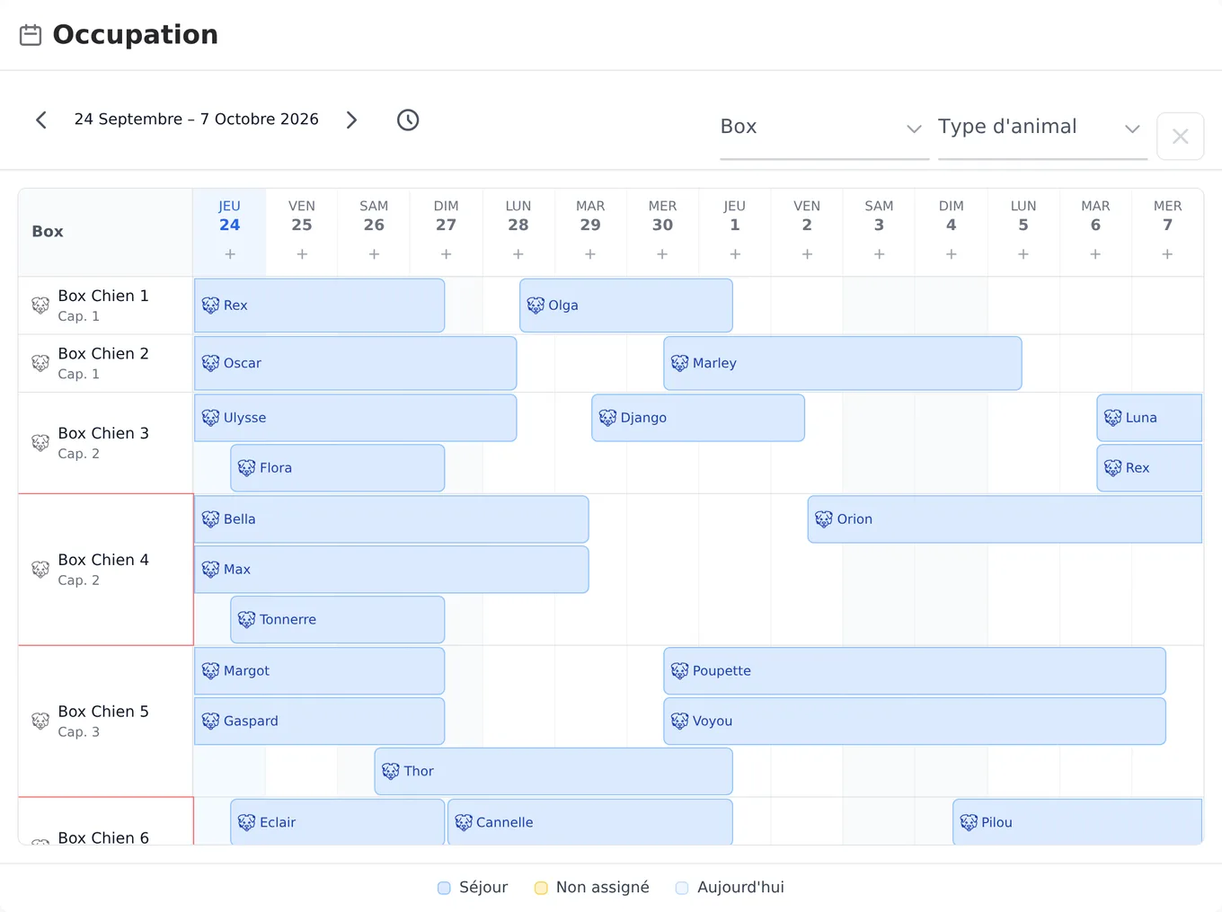Click the Séjour legend swatch
Viewport: 1222px width, 912px height.
tap(444, 888)
